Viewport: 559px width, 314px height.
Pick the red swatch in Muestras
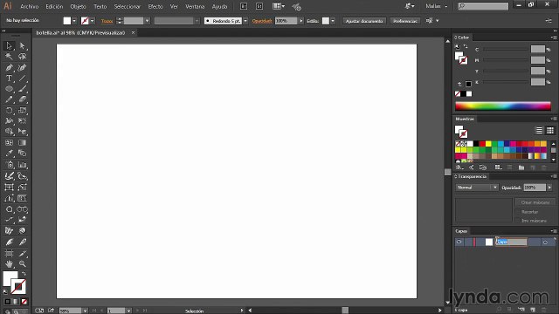pos(482,144)
